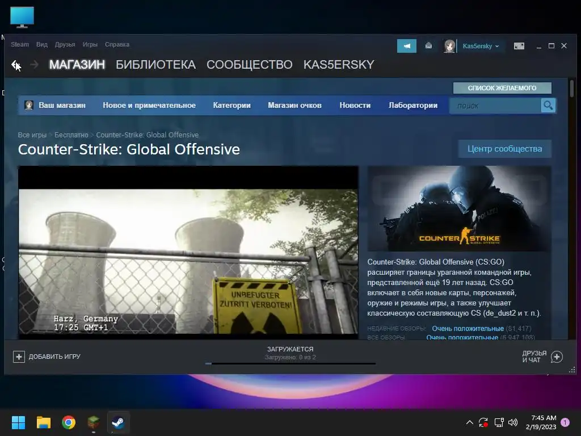This screenshot has width=581, height=436.
Task: Click the sync update tray icon
Action: point(483,422)
